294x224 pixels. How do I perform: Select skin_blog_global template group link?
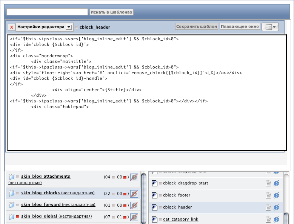(57, 216)
